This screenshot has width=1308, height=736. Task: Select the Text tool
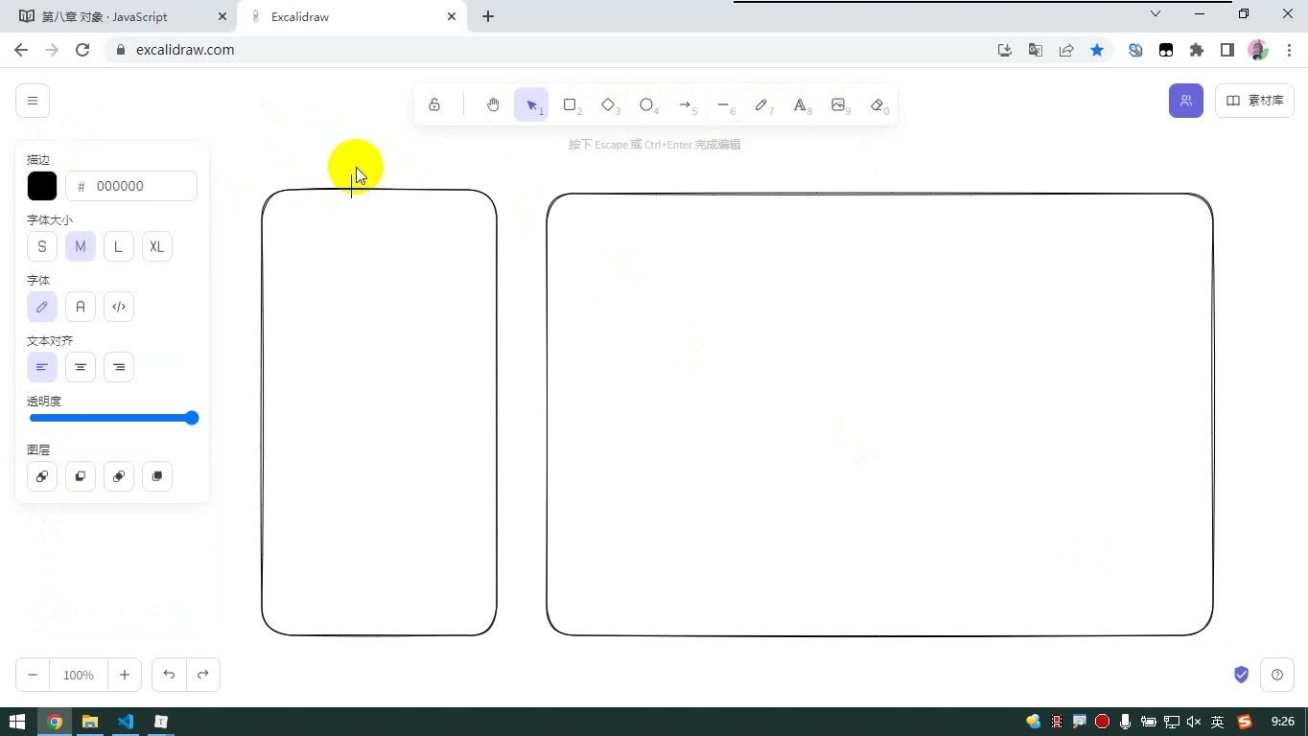pos(800,104)
